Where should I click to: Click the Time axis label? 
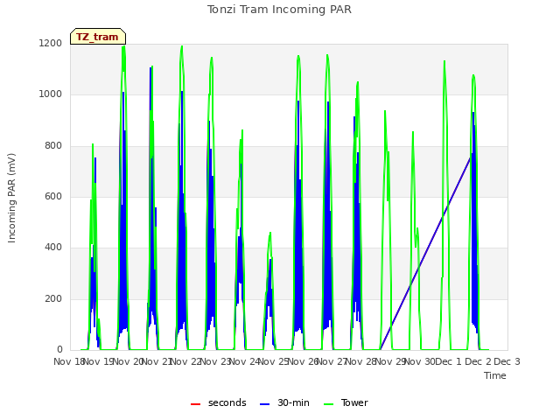pos(495,375)
